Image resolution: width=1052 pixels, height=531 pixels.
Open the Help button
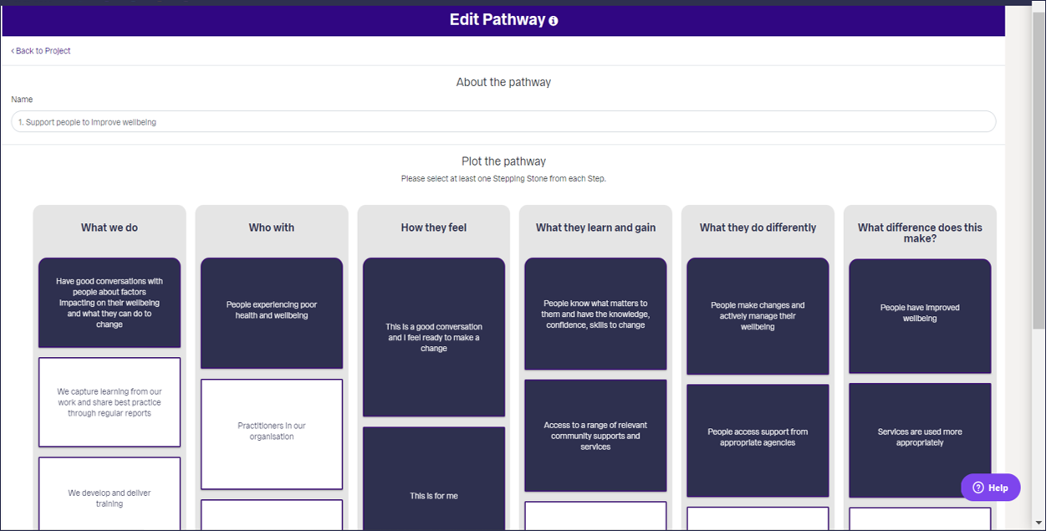pyautogui.click(x=990, y=488)
